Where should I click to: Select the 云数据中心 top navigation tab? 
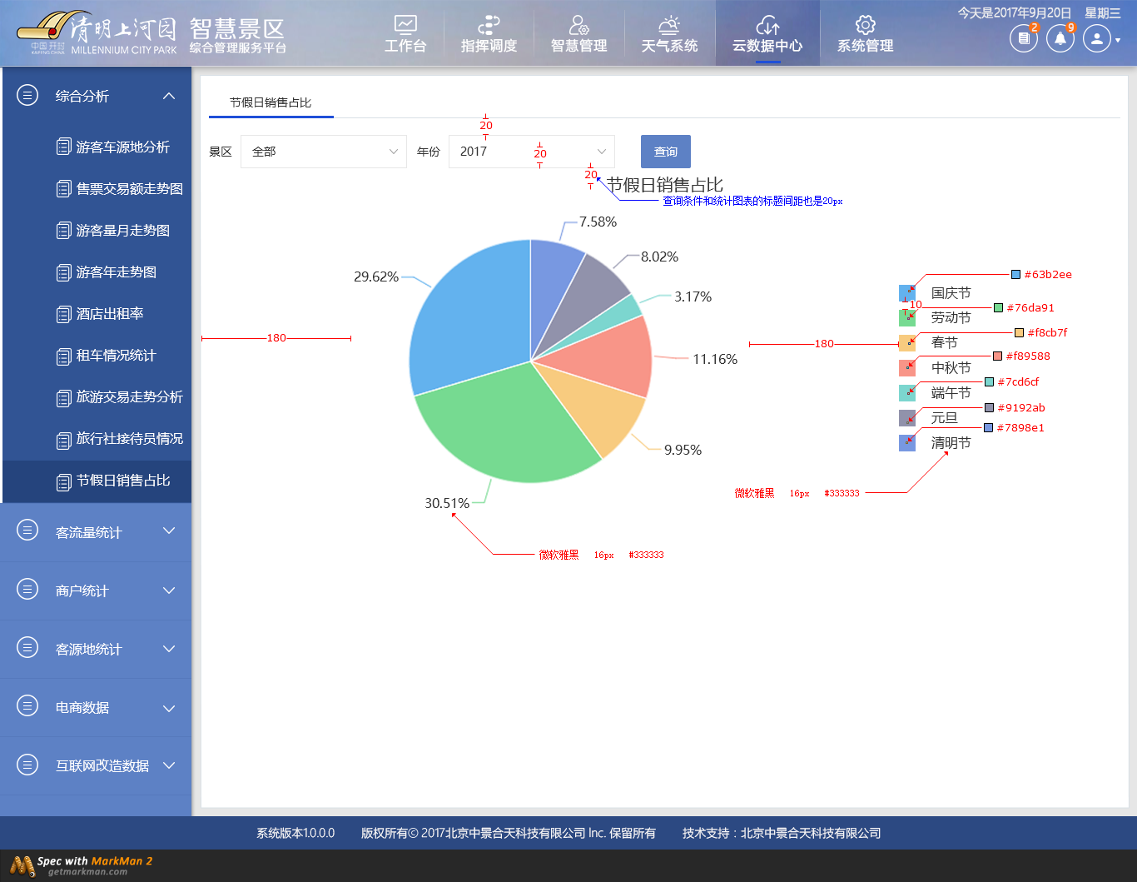pyautogui.click(x=767, y=34)
